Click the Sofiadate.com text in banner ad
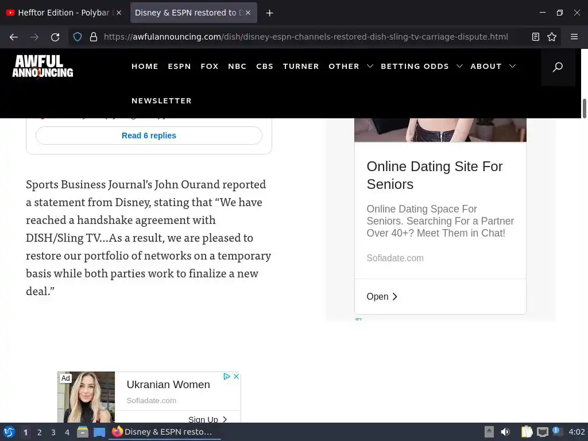Image resolution: width=588 pixels, height=441 pixels. tap(152, 400)
